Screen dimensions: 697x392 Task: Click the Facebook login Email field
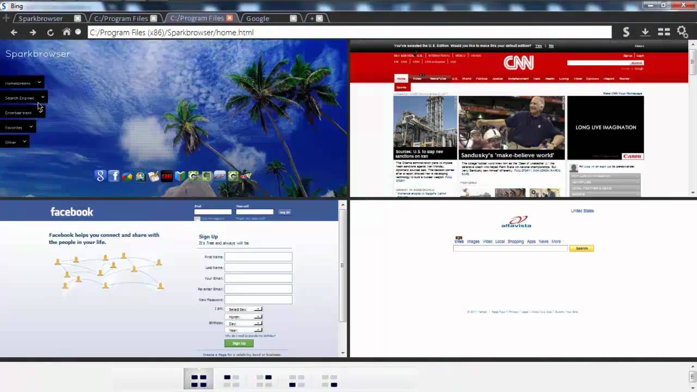(x=213, y=212)
